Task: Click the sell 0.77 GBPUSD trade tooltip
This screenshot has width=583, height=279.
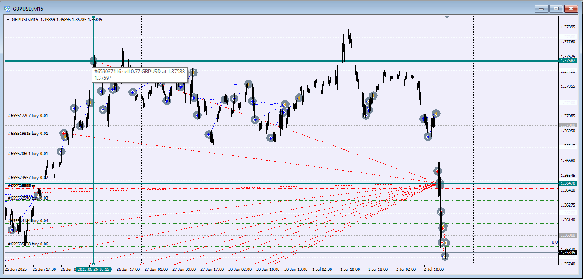Action: click(139, 75)
